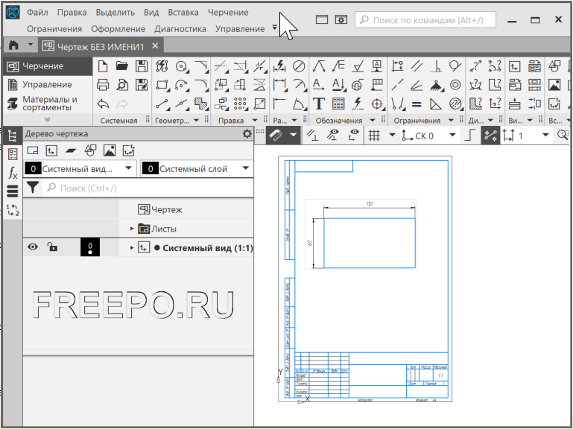Screen dimensions: 573x429
Task: Select the Circle tool
Action: point(181,66)
